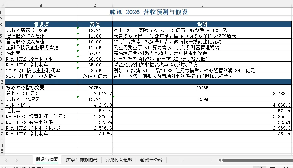Click the note starting with 联盟/投资相关收益
This screenshot has width=293, height=168.
click(x=202, y=65)
